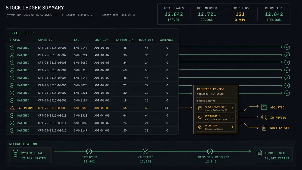The height and width of the screenshot is (170, 302).
Task: Click crate ID CRT-25-0515-00004
Action: pos(52,70)
